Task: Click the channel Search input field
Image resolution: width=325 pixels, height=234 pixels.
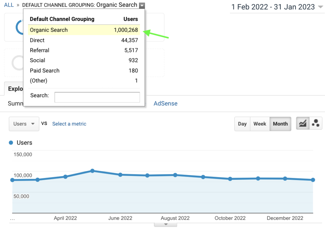Action: click(x=97, y=97)
